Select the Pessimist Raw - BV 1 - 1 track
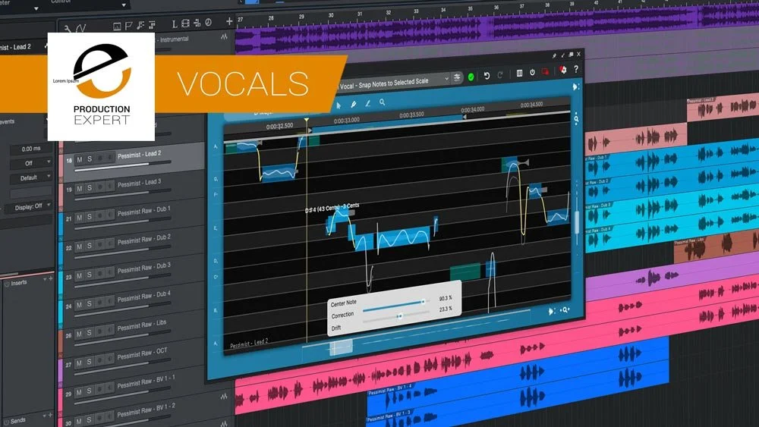Image resolution: width=759 pixels, height=427 pixels. click(x=146, y=383)
